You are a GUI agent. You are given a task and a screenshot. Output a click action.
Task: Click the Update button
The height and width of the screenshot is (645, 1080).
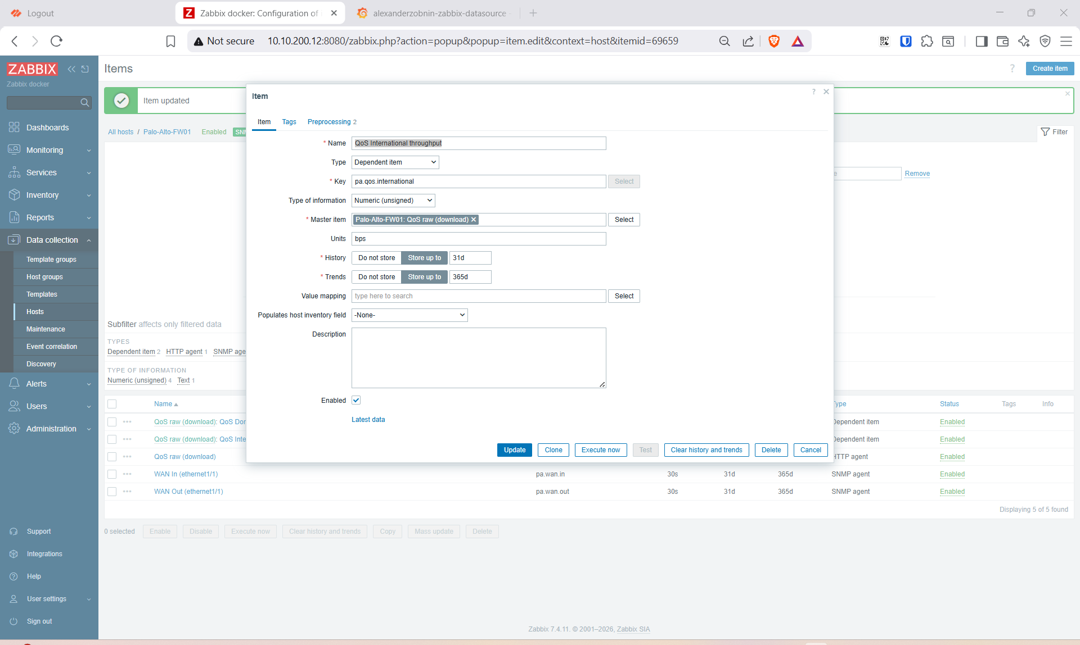point(515,450)
